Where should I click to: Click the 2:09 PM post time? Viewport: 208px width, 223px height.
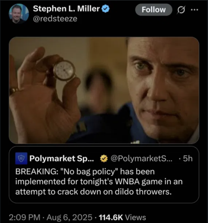[24, 217]
